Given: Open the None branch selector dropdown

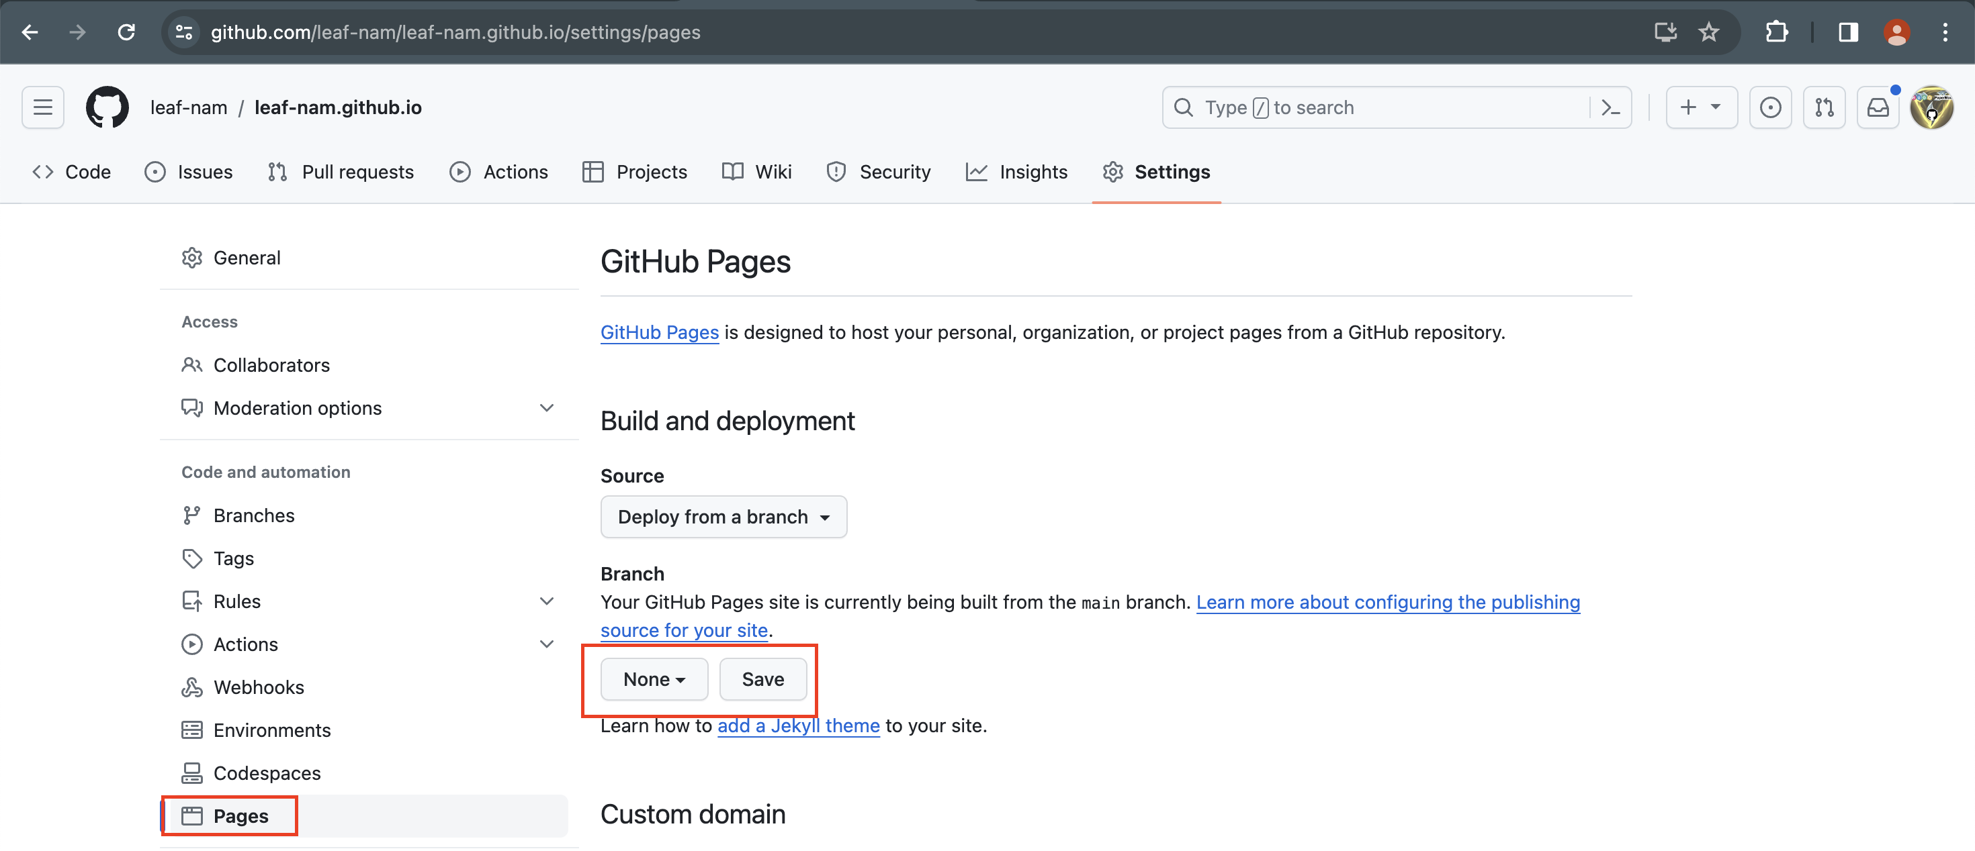Looking at the screenshot, I should [654, 679].
